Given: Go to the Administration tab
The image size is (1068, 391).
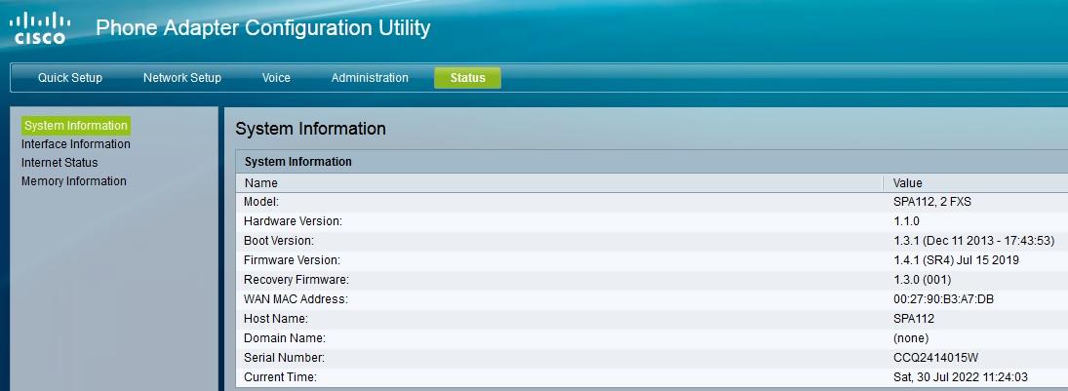Looking at the screenshot, I should point(370,78).
